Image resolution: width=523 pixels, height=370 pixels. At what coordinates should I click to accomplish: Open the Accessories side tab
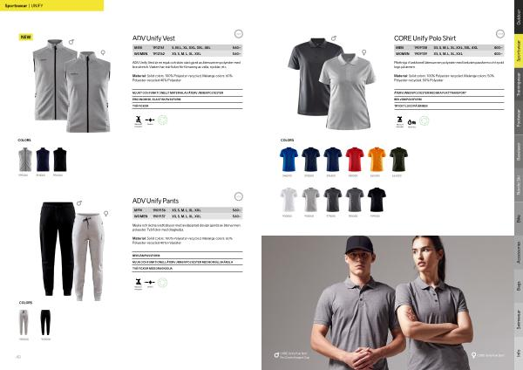click(519, 252)
